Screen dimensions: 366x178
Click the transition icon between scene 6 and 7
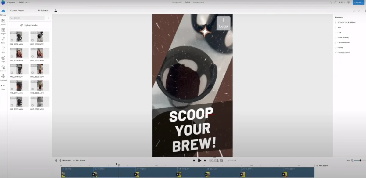[x=284, y=174]
